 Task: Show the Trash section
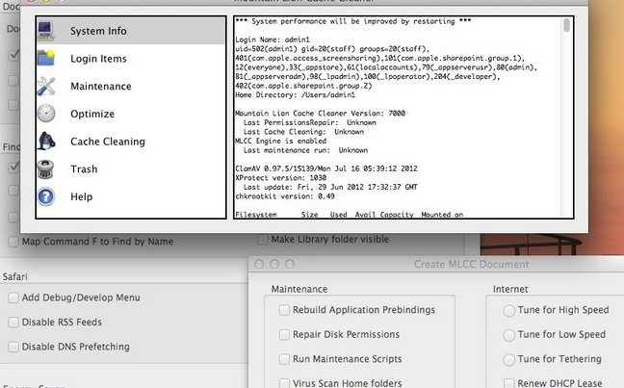[x=131, y=169]
